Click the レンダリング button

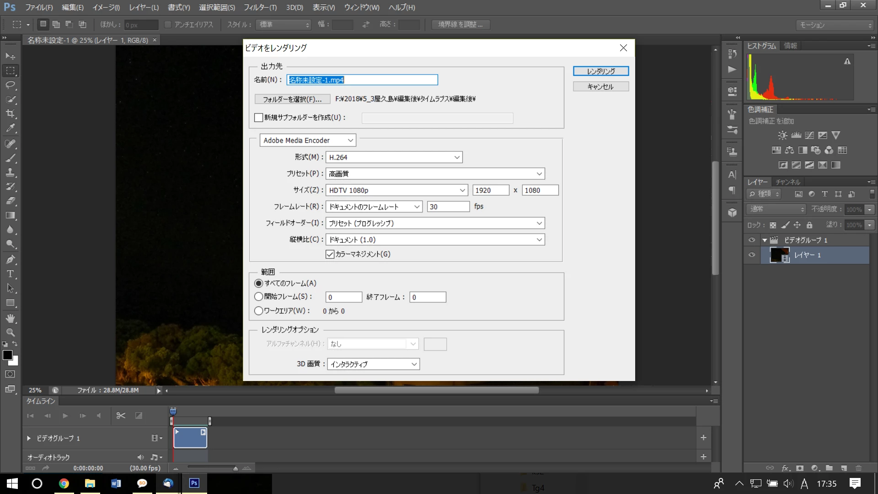(600, 71)
